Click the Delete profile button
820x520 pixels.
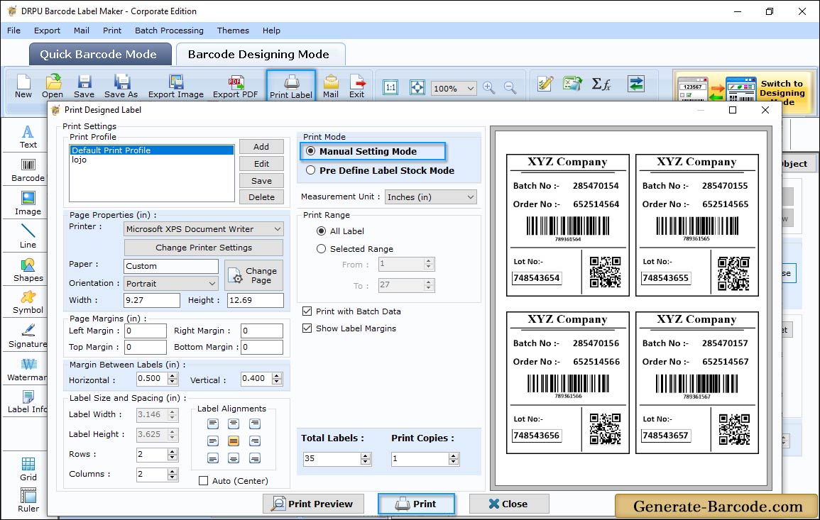pyautogui.click(x=261, y=197)
